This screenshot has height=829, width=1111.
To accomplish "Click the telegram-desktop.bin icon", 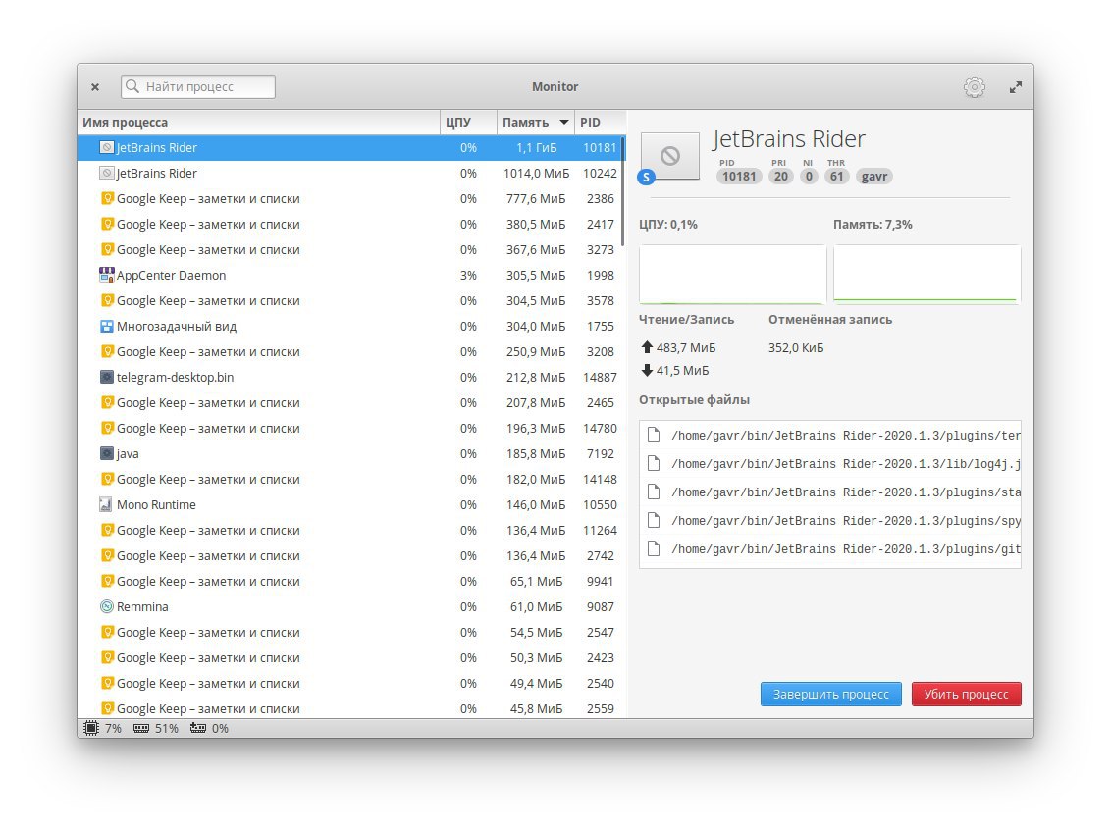I will [106, 377].
